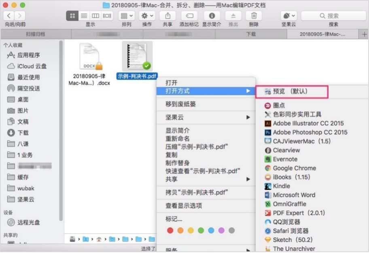Screen dimensions: 369x253
Task: Switch to Cover Flow view mode
Action: [107, 16]
